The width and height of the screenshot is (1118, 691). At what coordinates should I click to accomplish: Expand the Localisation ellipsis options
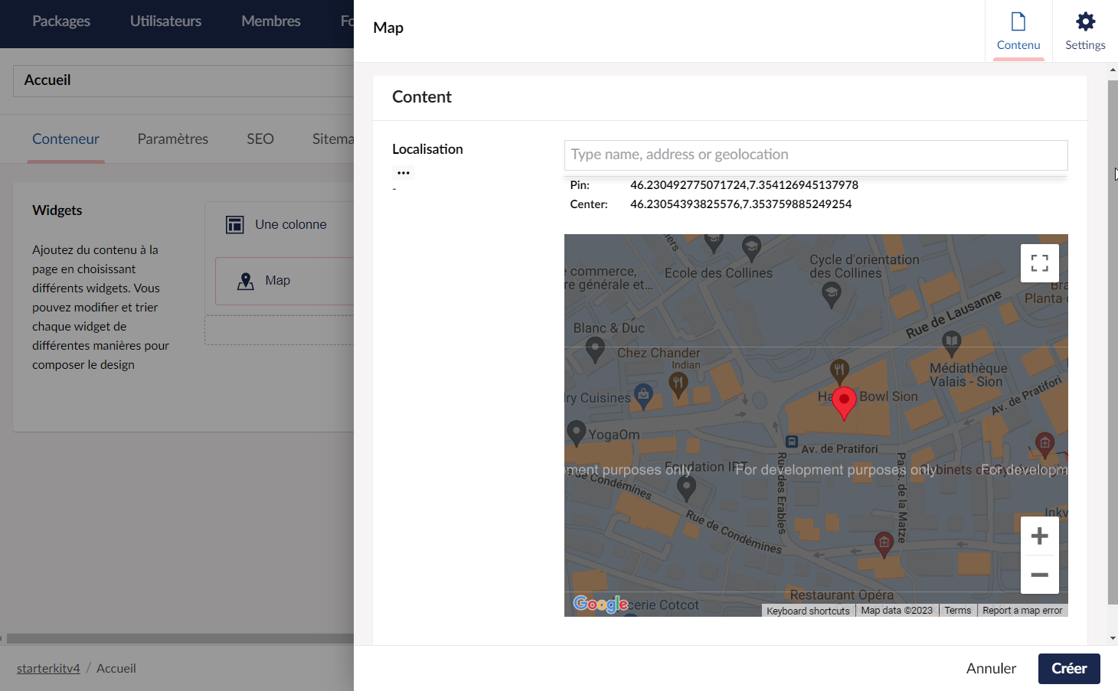click(x=404, y=173)
